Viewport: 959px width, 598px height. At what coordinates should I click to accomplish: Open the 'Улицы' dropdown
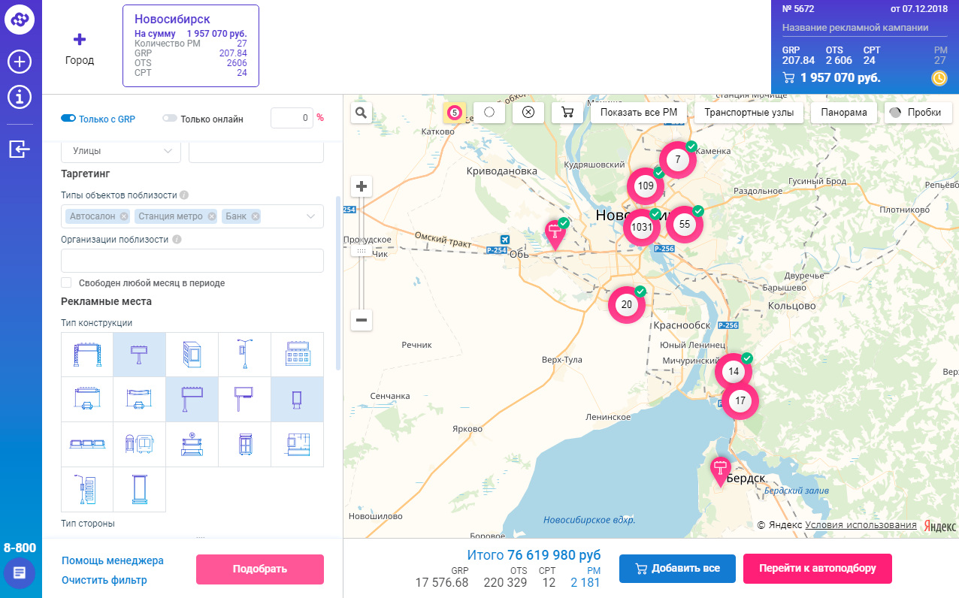(121, 151)
